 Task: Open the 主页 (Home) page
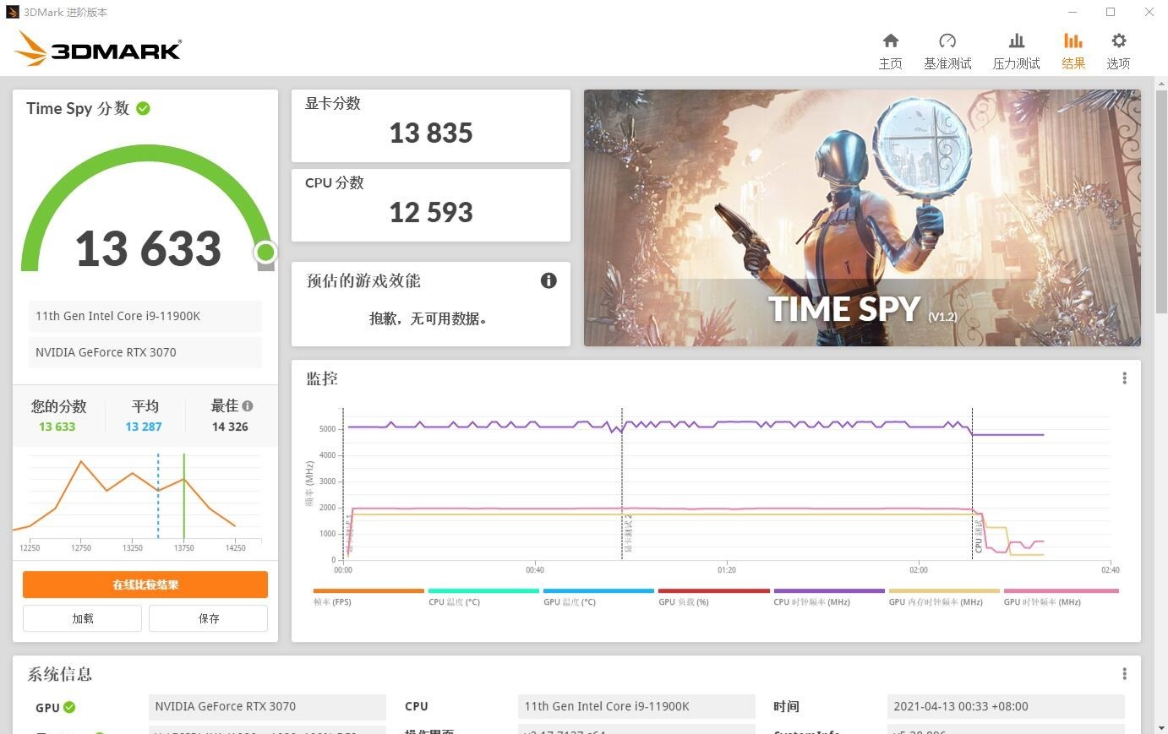click(x=890, y=49)
